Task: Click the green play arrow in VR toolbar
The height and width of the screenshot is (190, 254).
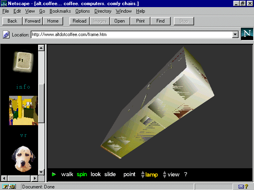Action: click(x=54, y=175)
